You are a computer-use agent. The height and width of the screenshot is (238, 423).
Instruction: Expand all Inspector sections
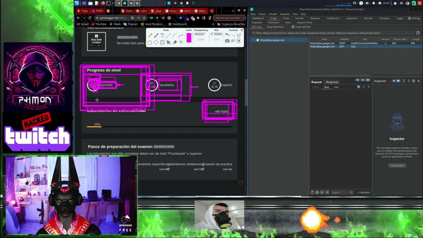[404, 81]
